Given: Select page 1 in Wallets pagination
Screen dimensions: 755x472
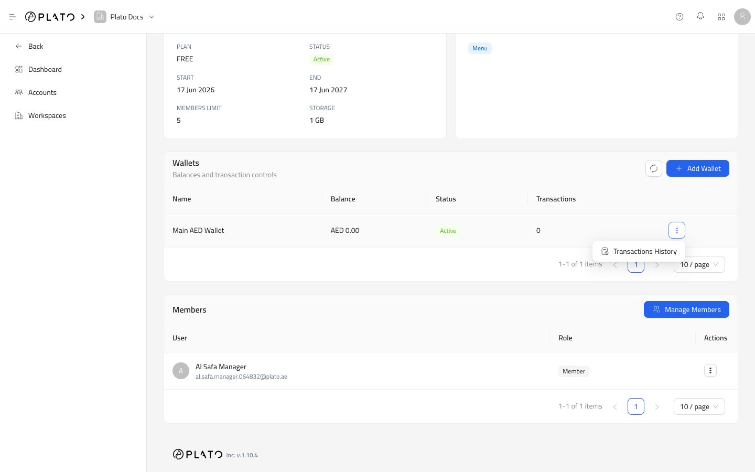Looking at the screenshot, I should 636,265.
